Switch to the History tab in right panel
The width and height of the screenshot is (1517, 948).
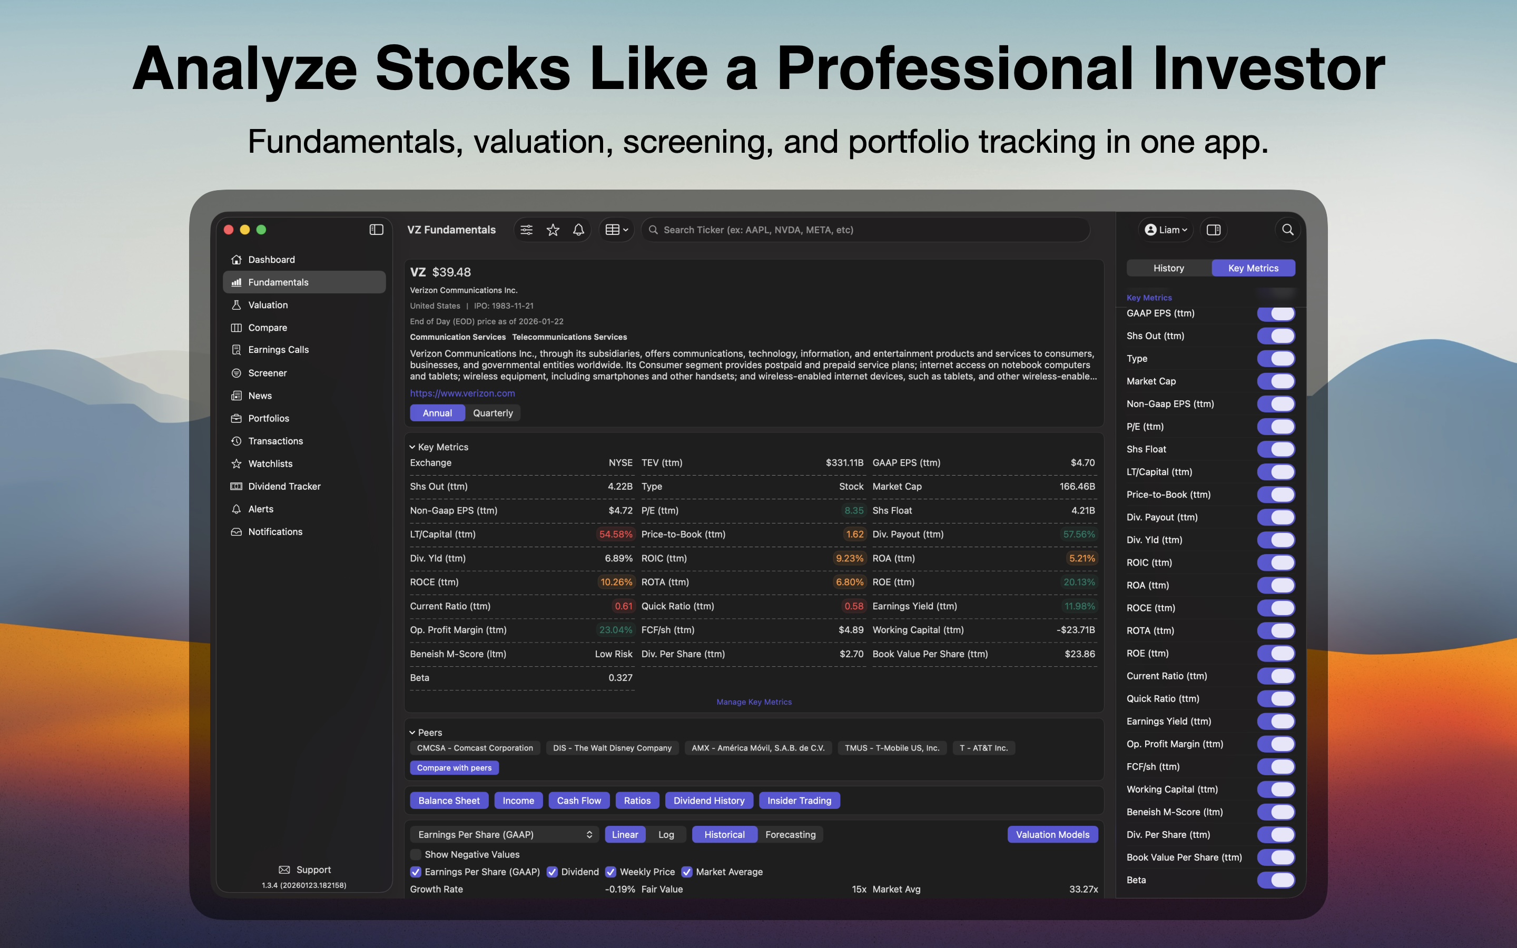point(1168,268)
